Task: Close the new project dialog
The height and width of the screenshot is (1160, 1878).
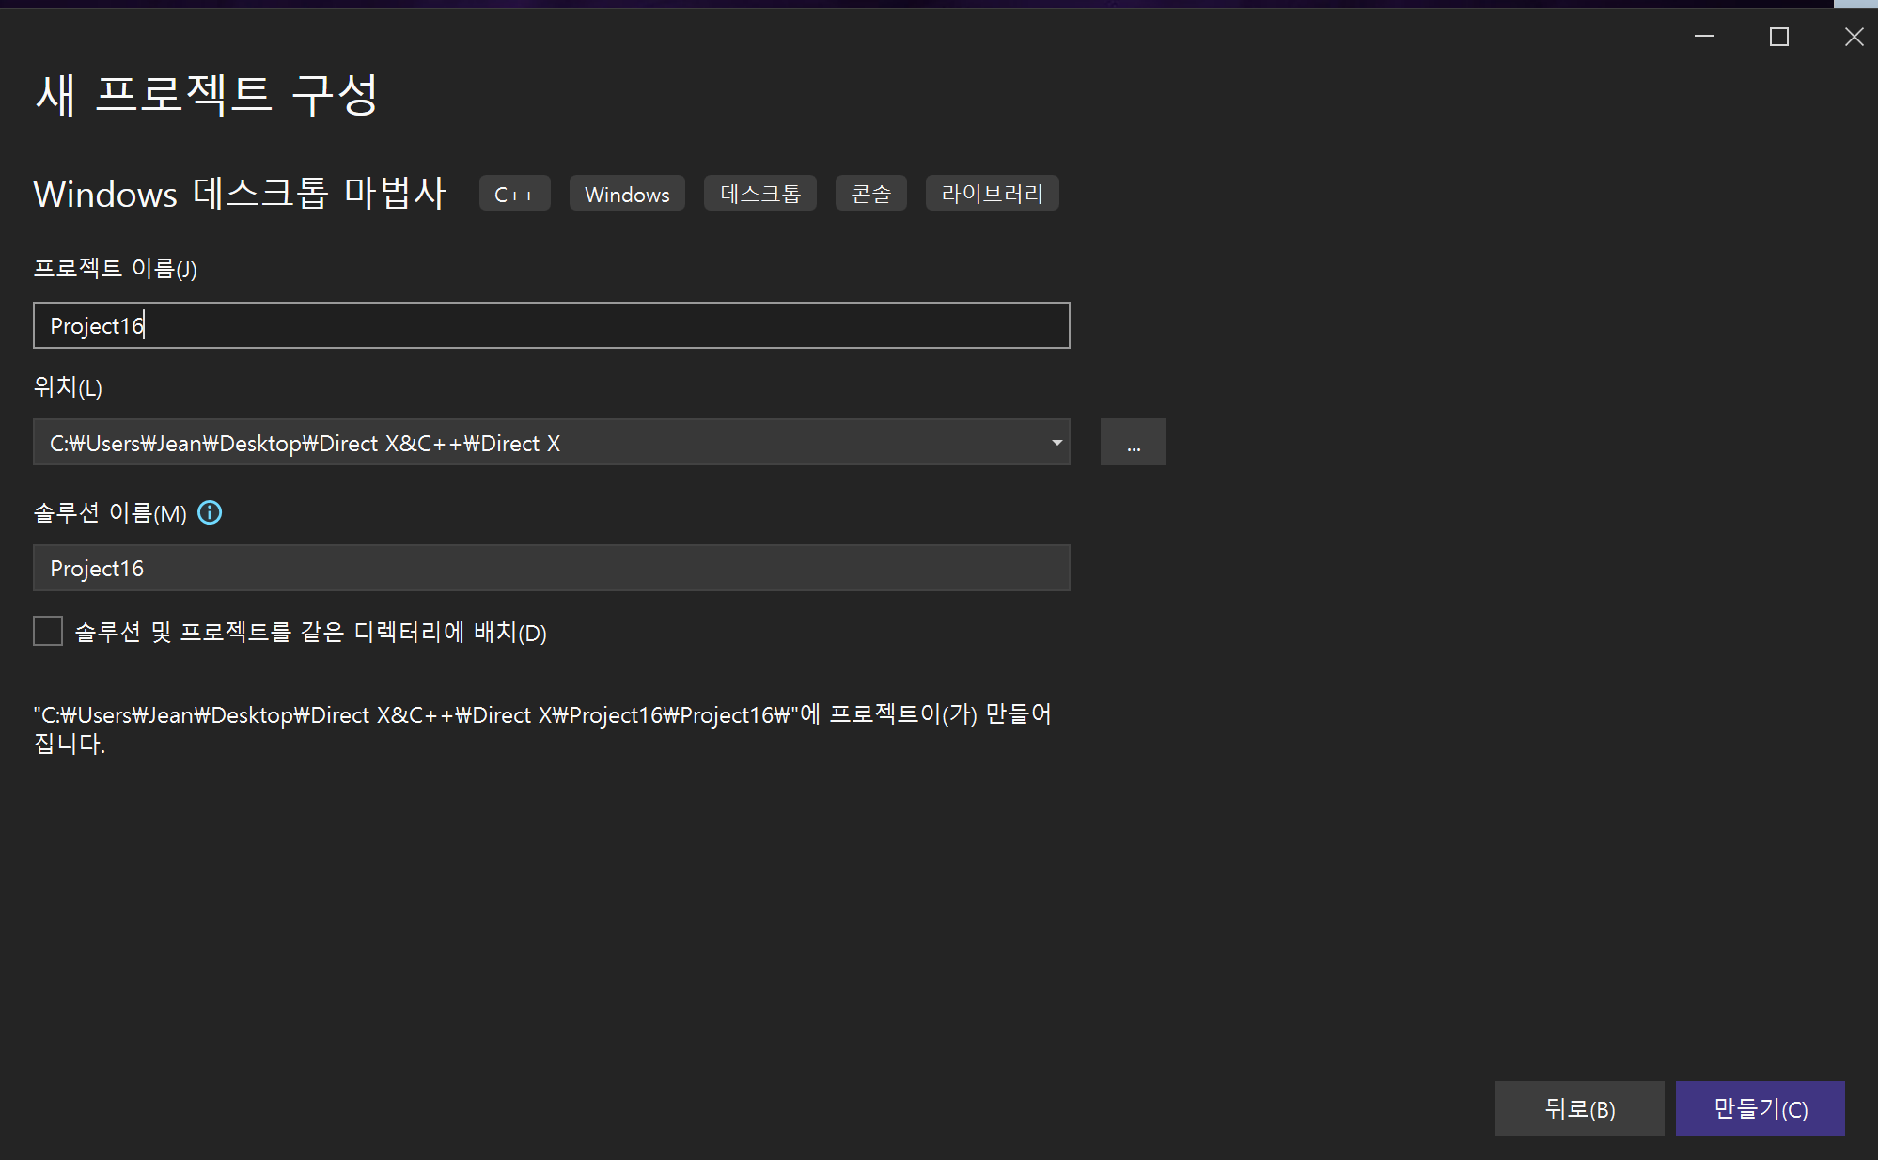Action: 1854,37
